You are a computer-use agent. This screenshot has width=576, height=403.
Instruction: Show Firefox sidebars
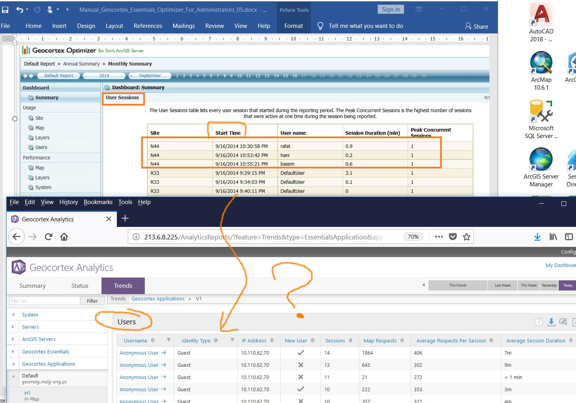click(569, 237)
